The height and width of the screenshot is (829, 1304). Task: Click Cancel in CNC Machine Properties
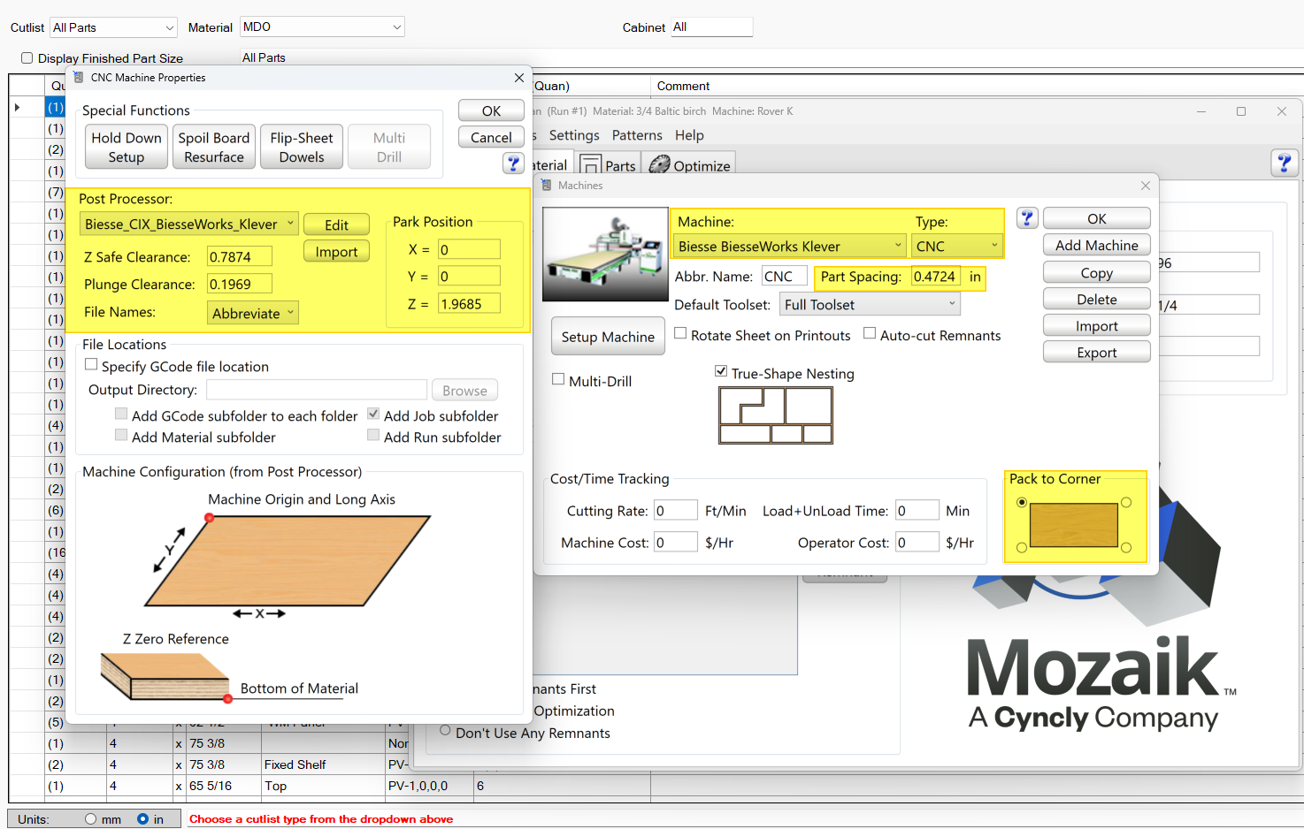click(491, 137)
